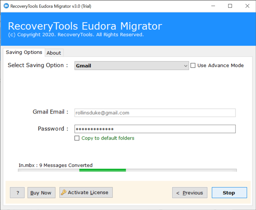Close the Eudora Migrator window

[247, 6]
